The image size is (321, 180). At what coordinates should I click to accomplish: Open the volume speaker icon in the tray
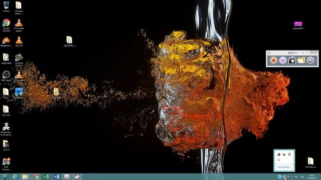click(x=296, y=176)
